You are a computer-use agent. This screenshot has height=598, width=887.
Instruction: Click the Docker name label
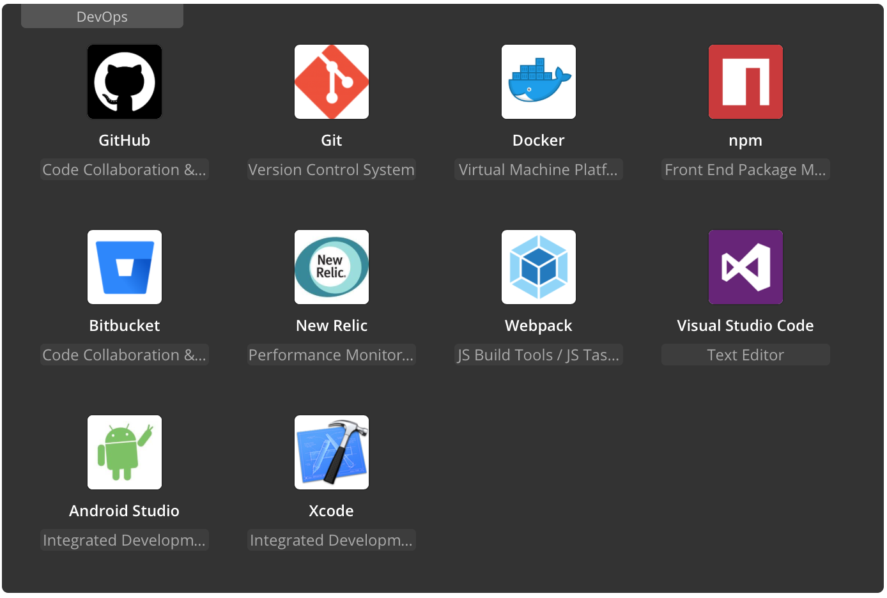click(x=539, y=141)
